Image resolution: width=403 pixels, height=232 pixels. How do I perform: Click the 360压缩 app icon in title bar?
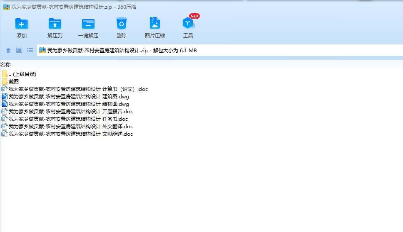click(x=6, y=7)
